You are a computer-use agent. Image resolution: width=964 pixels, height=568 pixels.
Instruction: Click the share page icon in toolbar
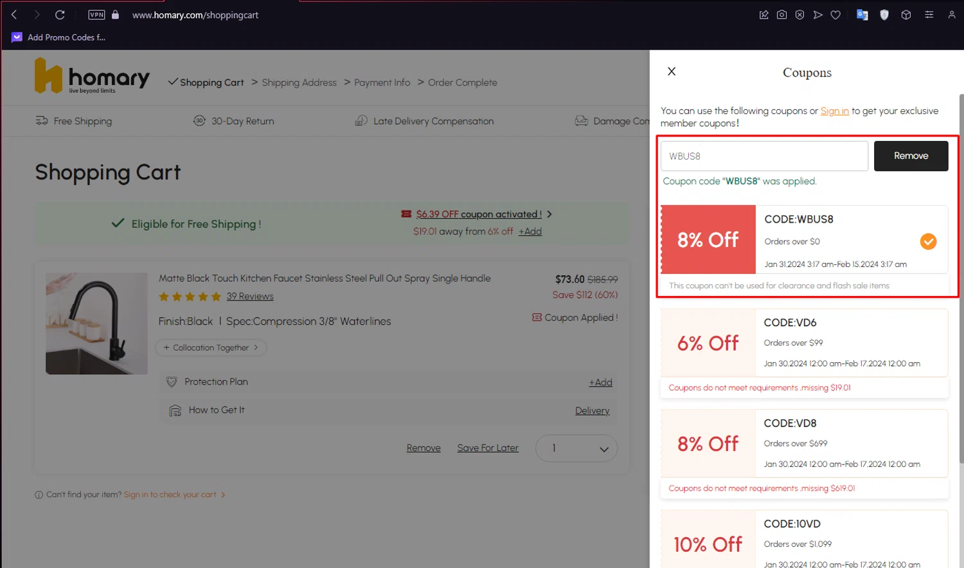[x=763, y=15]
